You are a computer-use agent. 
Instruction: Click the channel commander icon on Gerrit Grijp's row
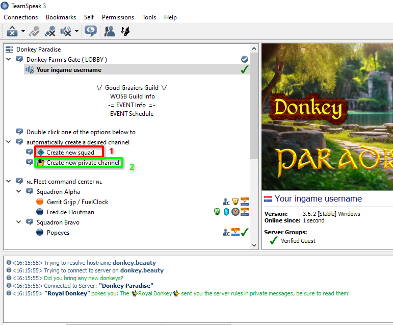226,202
